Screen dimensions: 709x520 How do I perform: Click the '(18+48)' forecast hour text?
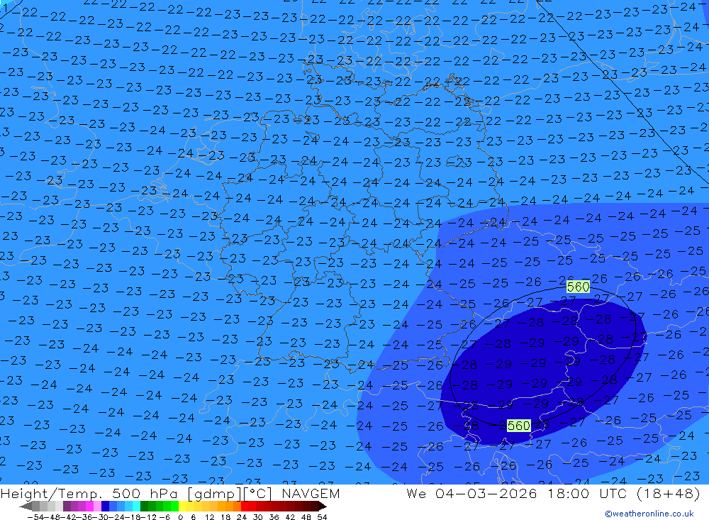click(x=669, y=493)
